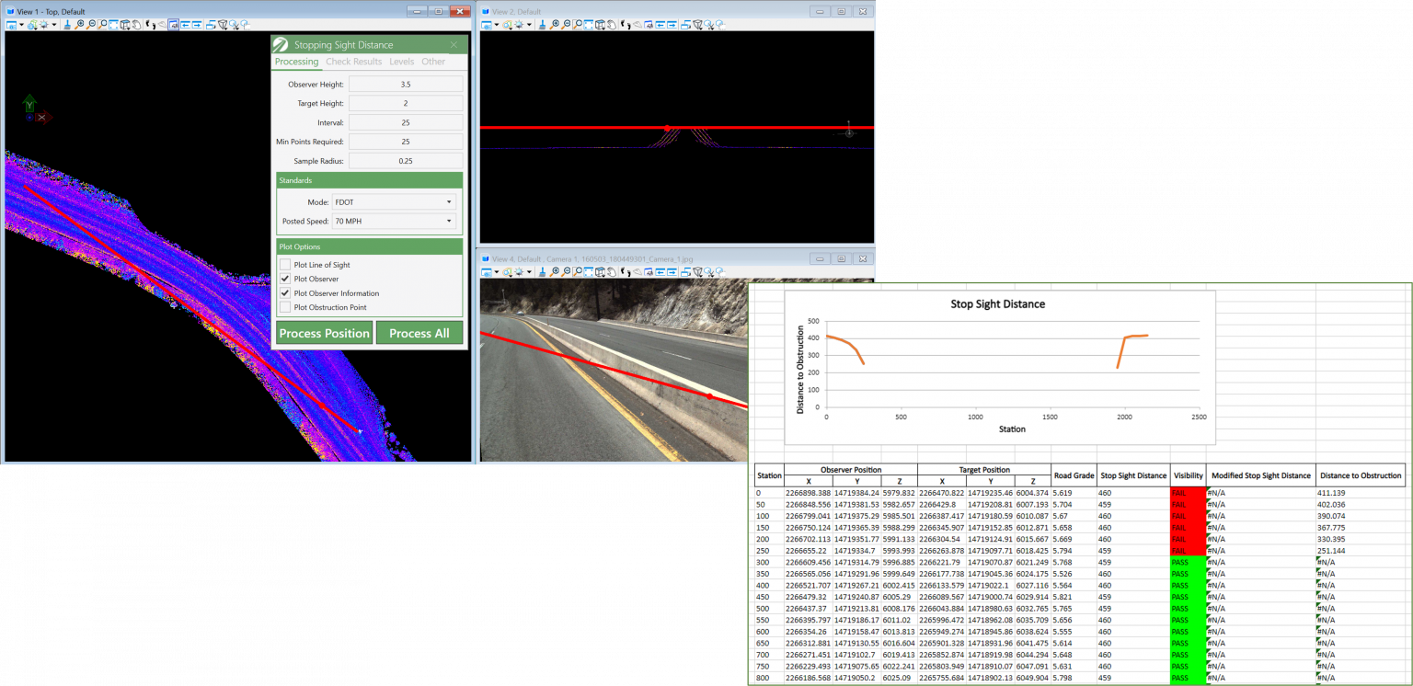Select the Zoom Out tool in View 2

(567, 25)
